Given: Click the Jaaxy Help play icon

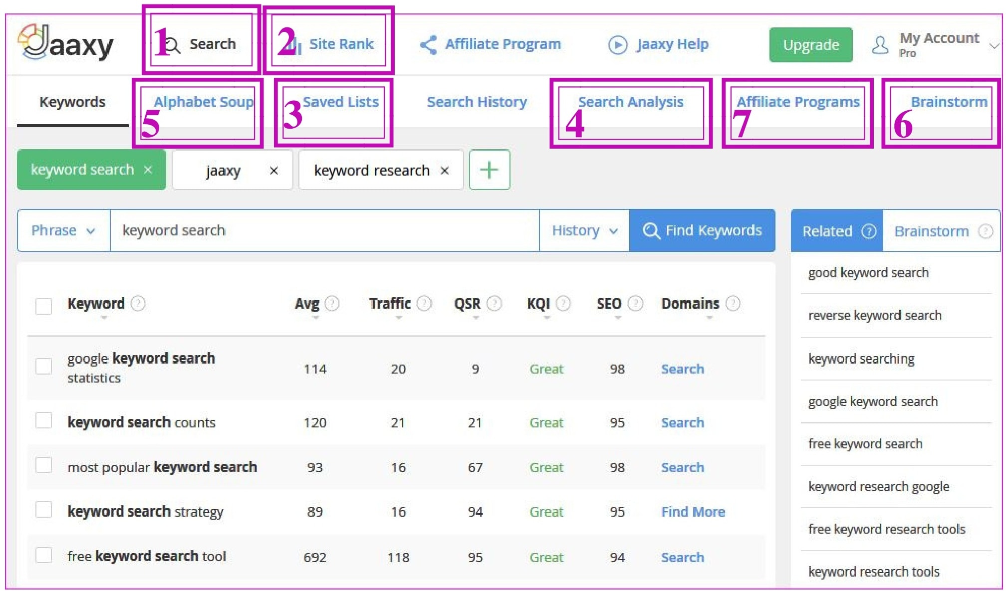Looking at the screenshot, I should click(x=618, y=45).
